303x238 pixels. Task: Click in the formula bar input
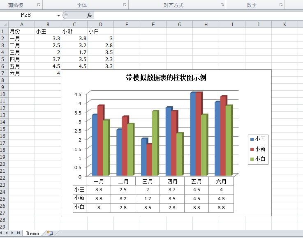tap(199, 15)
